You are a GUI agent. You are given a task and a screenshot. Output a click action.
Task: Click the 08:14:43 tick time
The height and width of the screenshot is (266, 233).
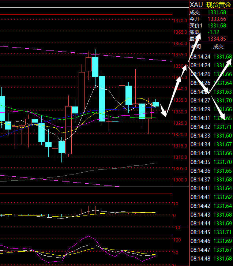coord(200,215)
